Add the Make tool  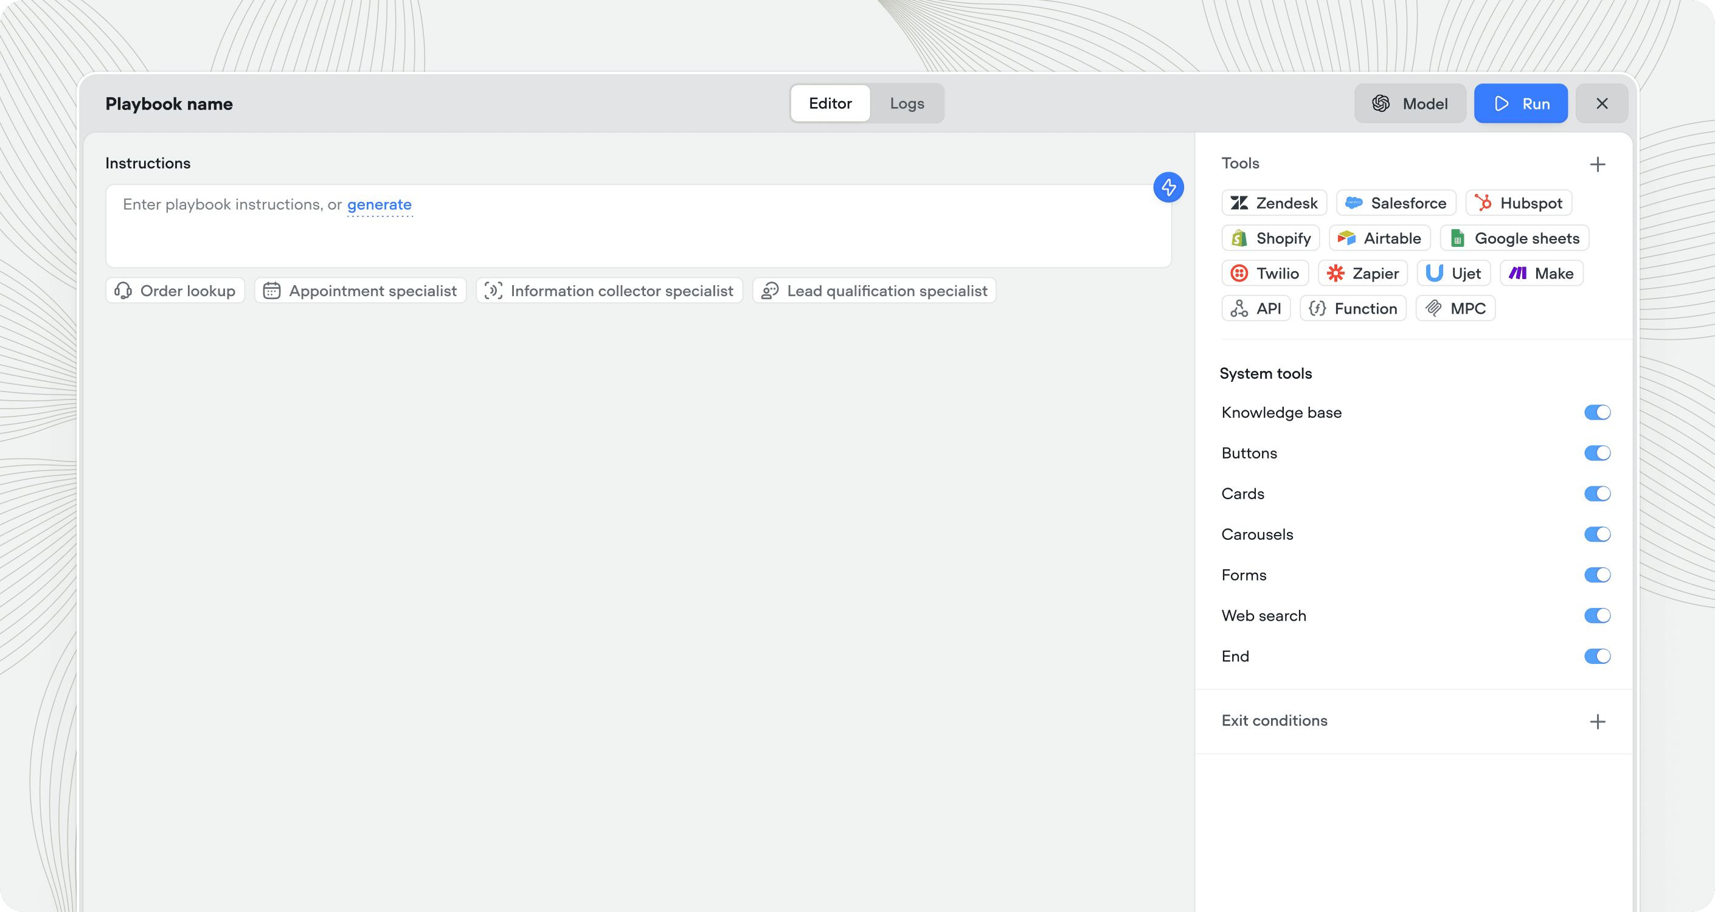(1540, 274)
